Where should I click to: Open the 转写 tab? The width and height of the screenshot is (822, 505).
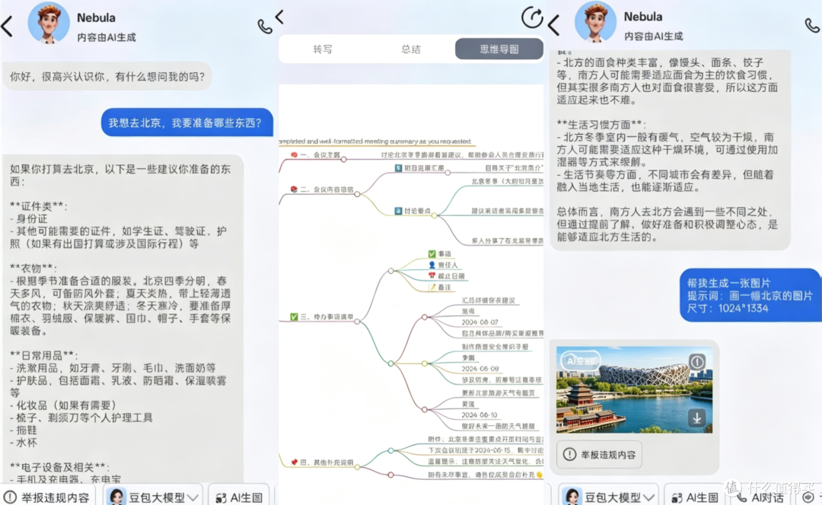323,49
